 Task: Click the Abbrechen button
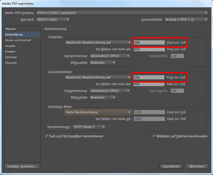point(197,166)
